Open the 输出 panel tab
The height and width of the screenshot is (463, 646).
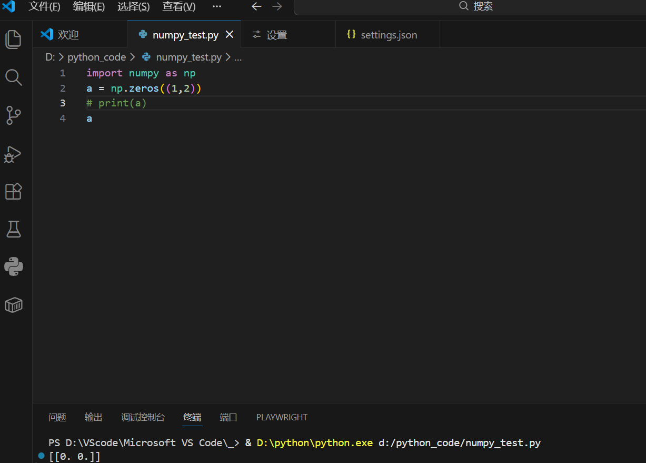94,417
